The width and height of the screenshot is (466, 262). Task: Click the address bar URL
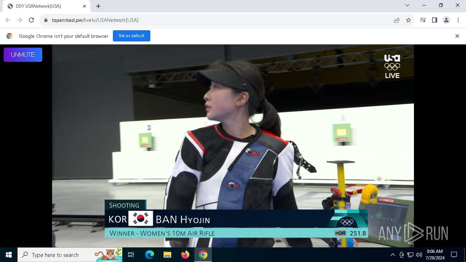pos(95,20)
